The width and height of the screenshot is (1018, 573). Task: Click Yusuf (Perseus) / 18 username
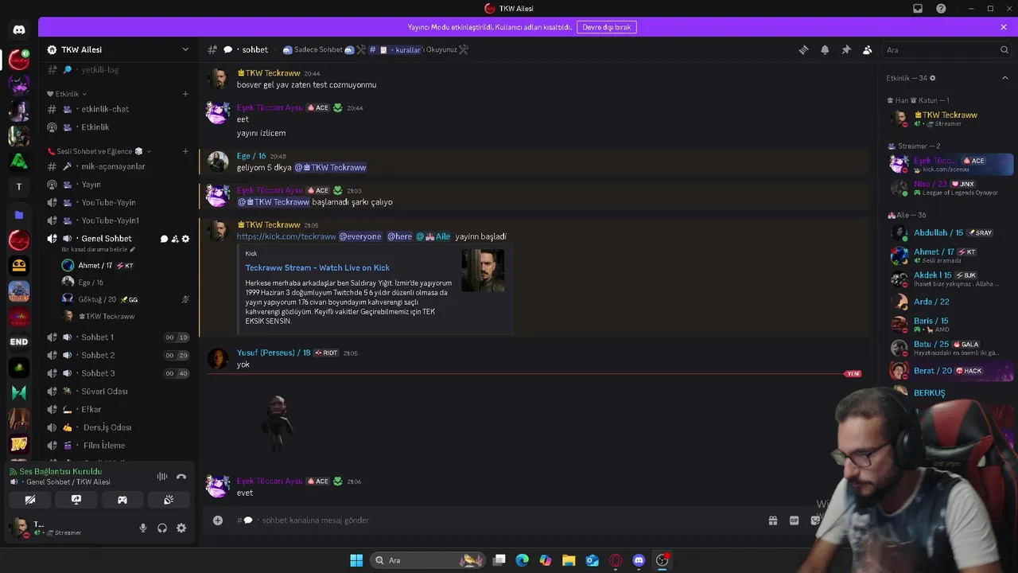coord(274,353)
